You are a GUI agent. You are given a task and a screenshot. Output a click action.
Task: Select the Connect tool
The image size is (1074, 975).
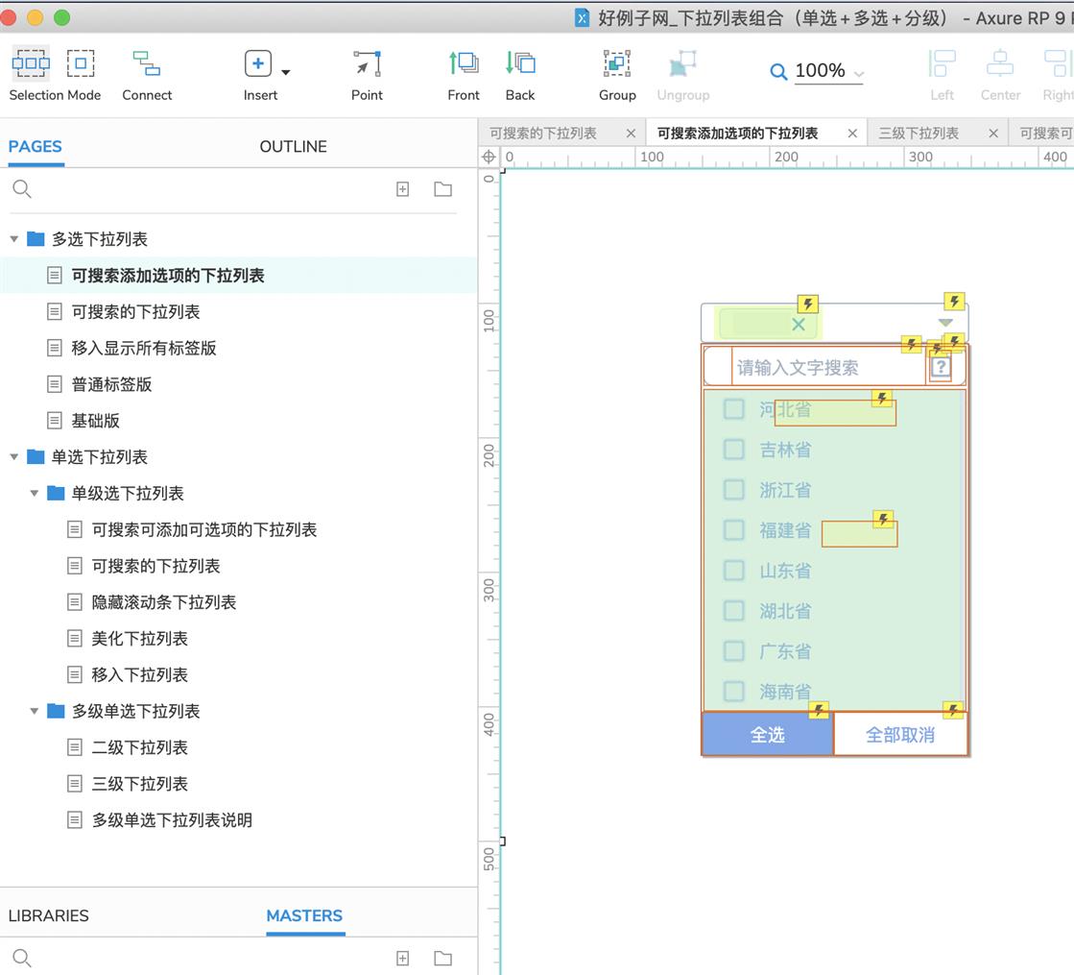147,64
